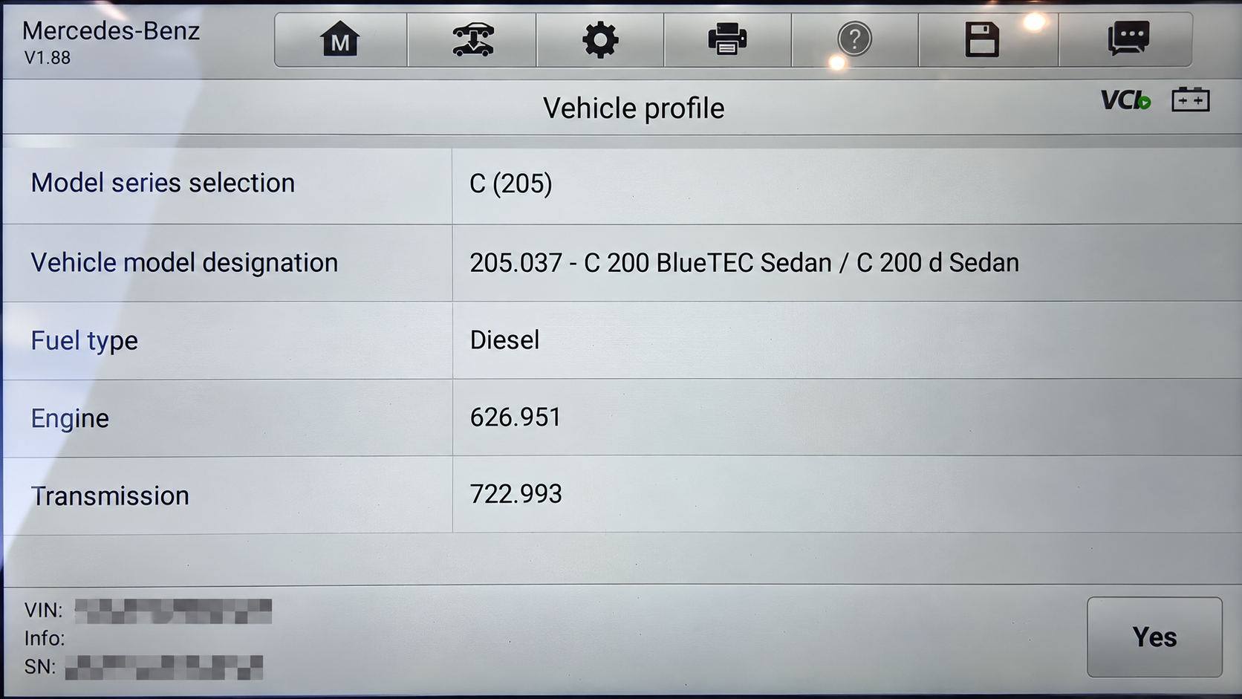The image size is (1242, 699).
Task: Select the Engine label
Action: pos(70,419)
